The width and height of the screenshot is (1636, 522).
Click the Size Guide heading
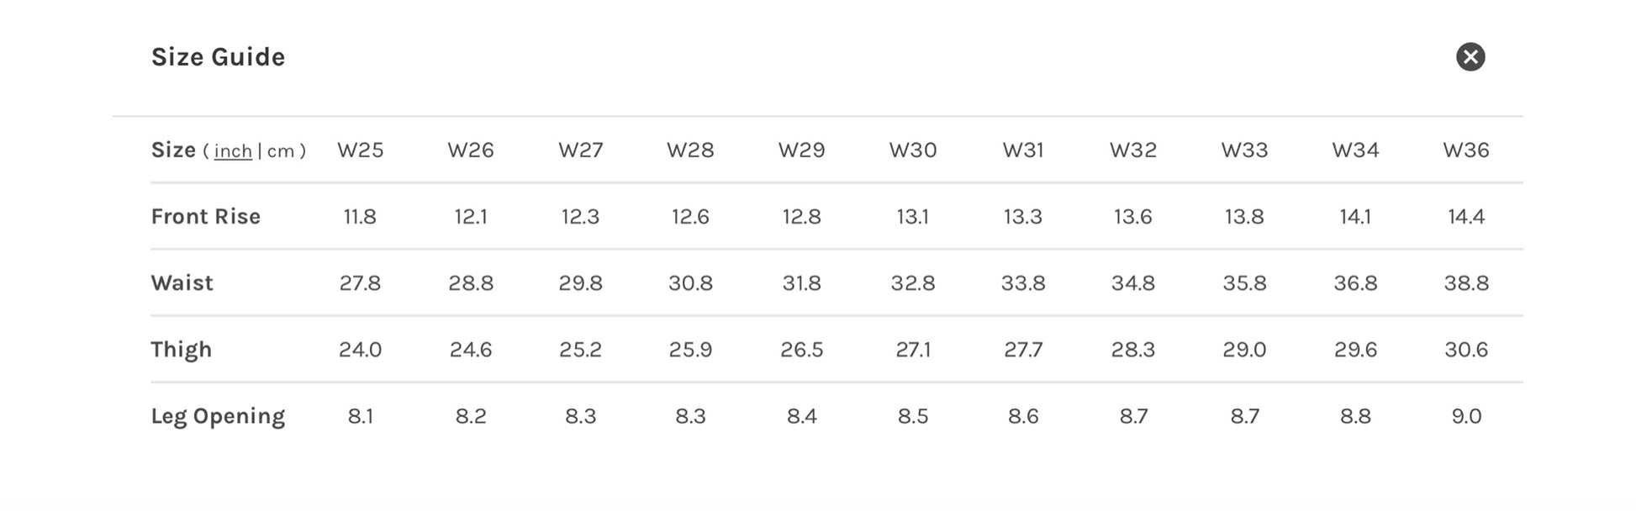click(x=218, y=57)
